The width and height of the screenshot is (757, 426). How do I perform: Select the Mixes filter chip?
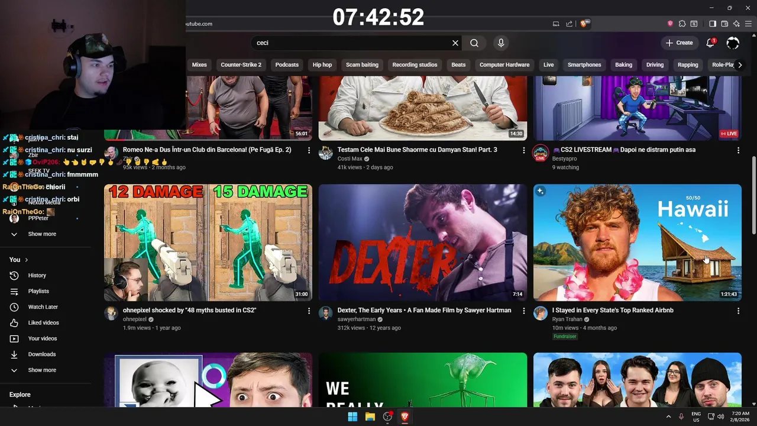coord(199,64)
